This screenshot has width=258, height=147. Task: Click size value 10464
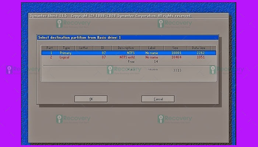pos(176,57)
